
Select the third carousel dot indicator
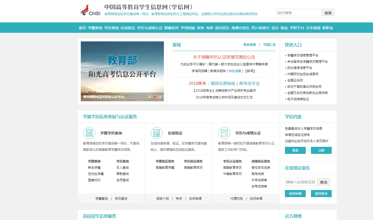[x=160, y=97]
